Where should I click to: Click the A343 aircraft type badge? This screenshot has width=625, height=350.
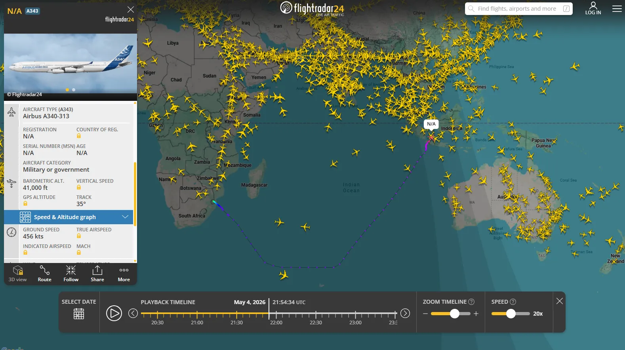[x=32, y=11]
